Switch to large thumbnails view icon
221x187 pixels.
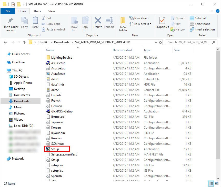tap(216, 183)
